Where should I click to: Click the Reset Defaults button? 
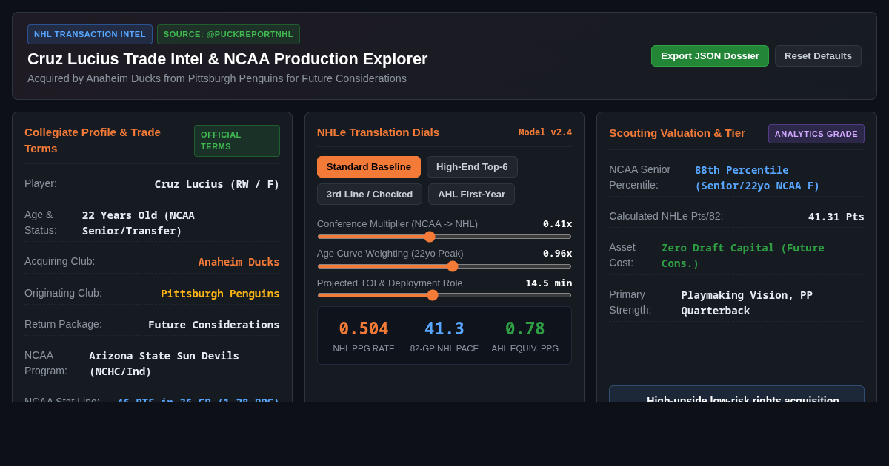(818, 55)
